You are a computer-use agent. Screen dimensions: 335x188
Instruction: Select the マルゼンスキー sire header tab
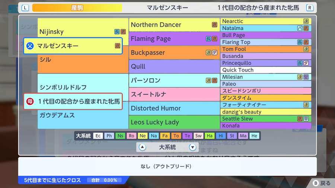click(167, 8)
